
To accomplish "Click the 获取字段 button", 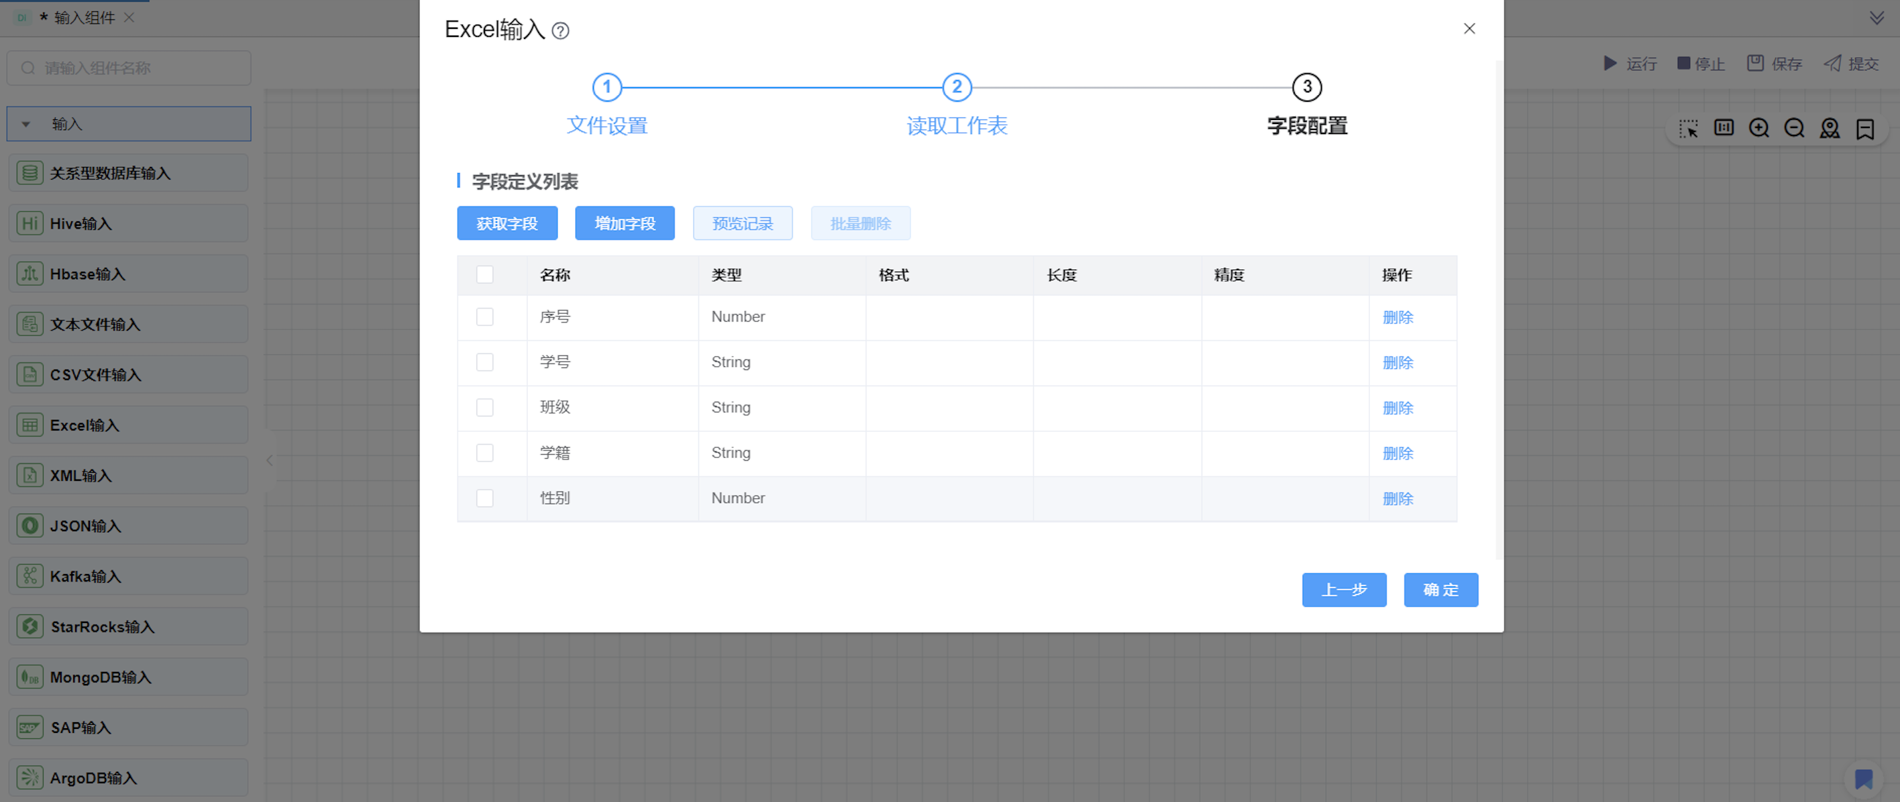I will click(x=507, y=223).
